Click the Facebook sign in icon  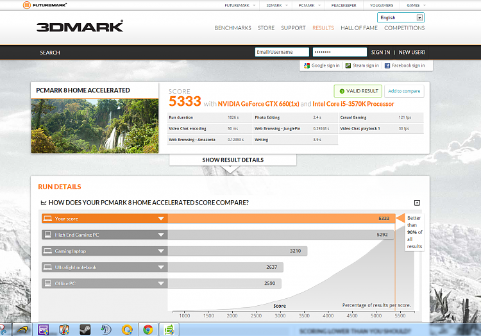(387, 65)
